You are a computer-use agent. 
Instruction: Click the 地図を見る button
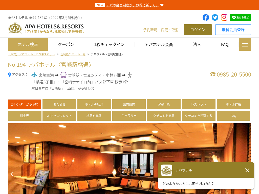94,116
